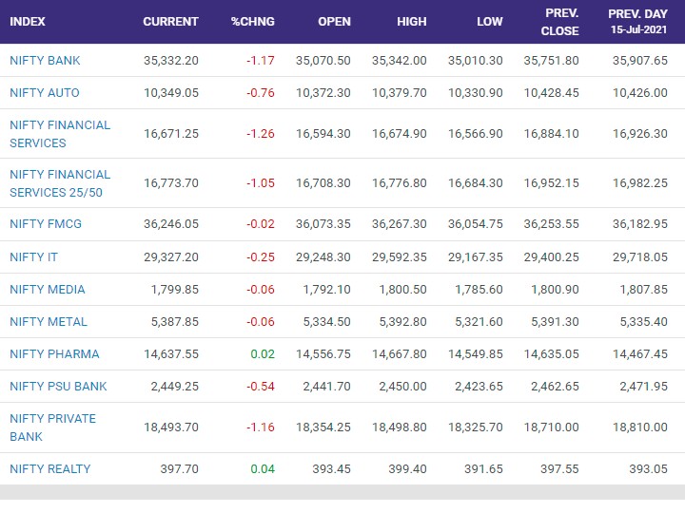Select NIFTY IT high 29,592.35
This screenshot has height=513, width=685.
pos(400,256)
